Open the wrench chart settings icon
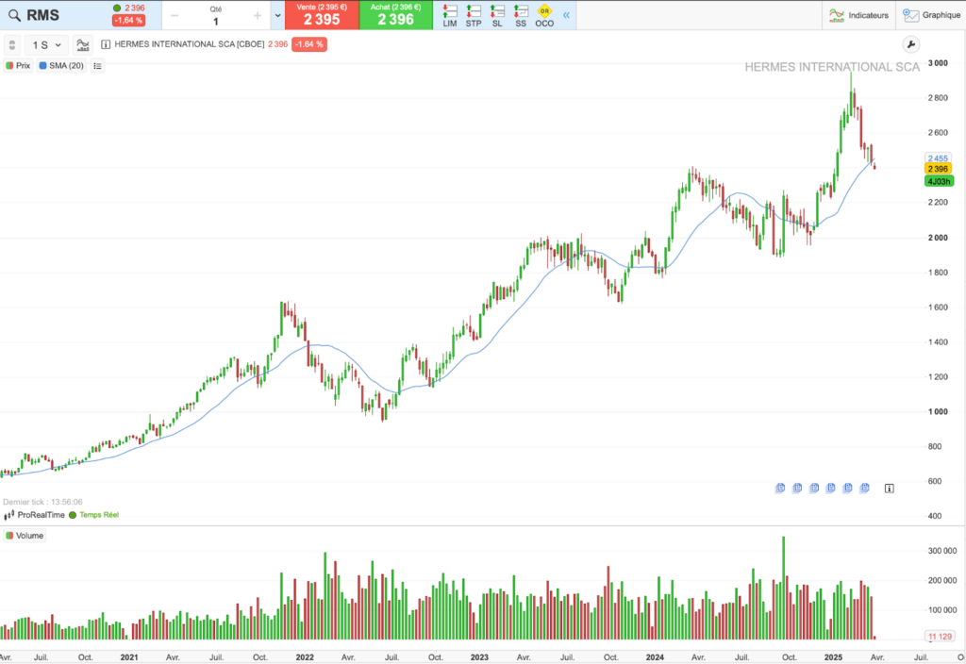The height and width of the screenshot is (664, 966). (910, 44)
